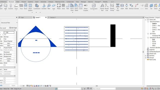Choose the Shaft opening tool
The height and width of the screenshot is (90, 160).
click(122, 7)
